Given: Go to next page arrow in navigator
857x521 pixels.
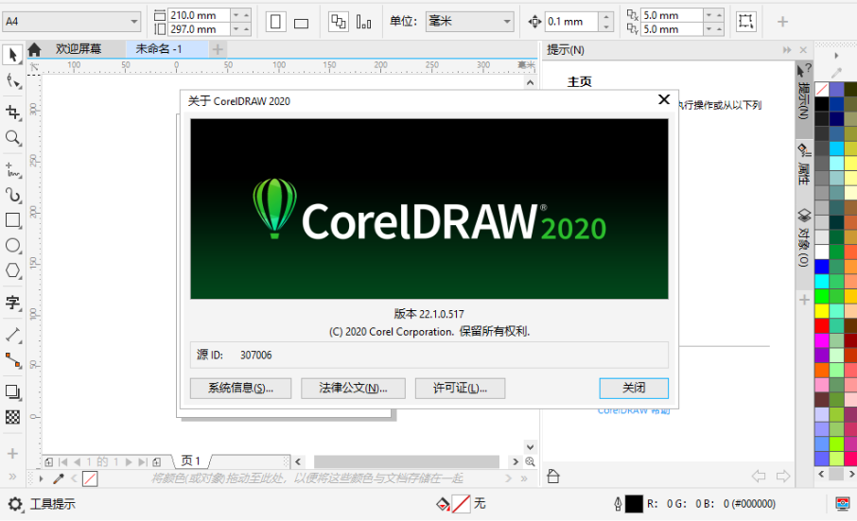Looking at the screenshot, I should click(129, 462).
